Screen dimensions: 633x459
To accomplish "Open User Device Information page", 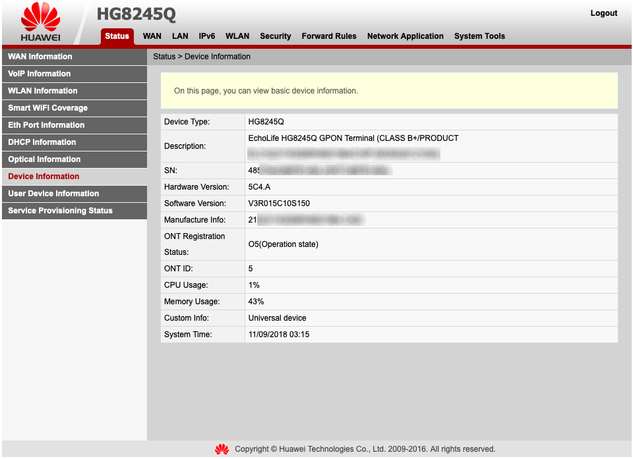I will (75, 194).
